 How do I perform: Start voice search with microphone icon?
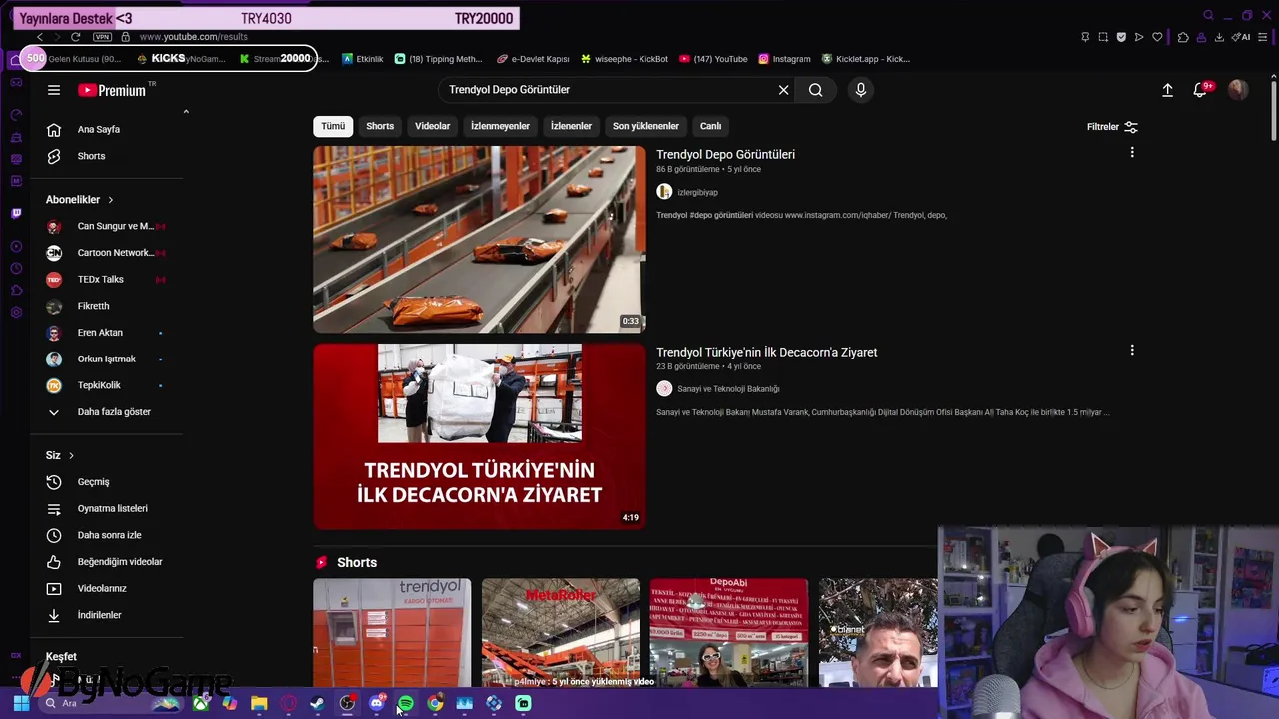(861, 90)
